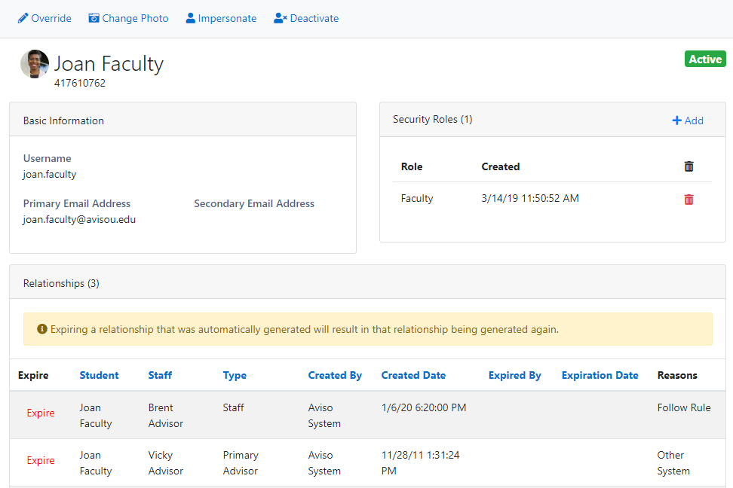Sort relationships by Created By column
The height and width of the screenshot is (488, 733).
pos(335,376)
